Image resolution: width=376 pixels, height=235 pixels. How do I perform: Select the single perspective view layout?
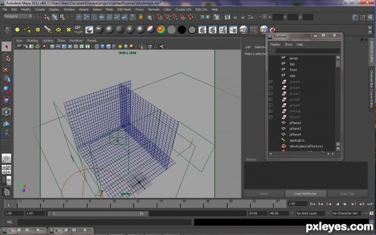[6, 159]
